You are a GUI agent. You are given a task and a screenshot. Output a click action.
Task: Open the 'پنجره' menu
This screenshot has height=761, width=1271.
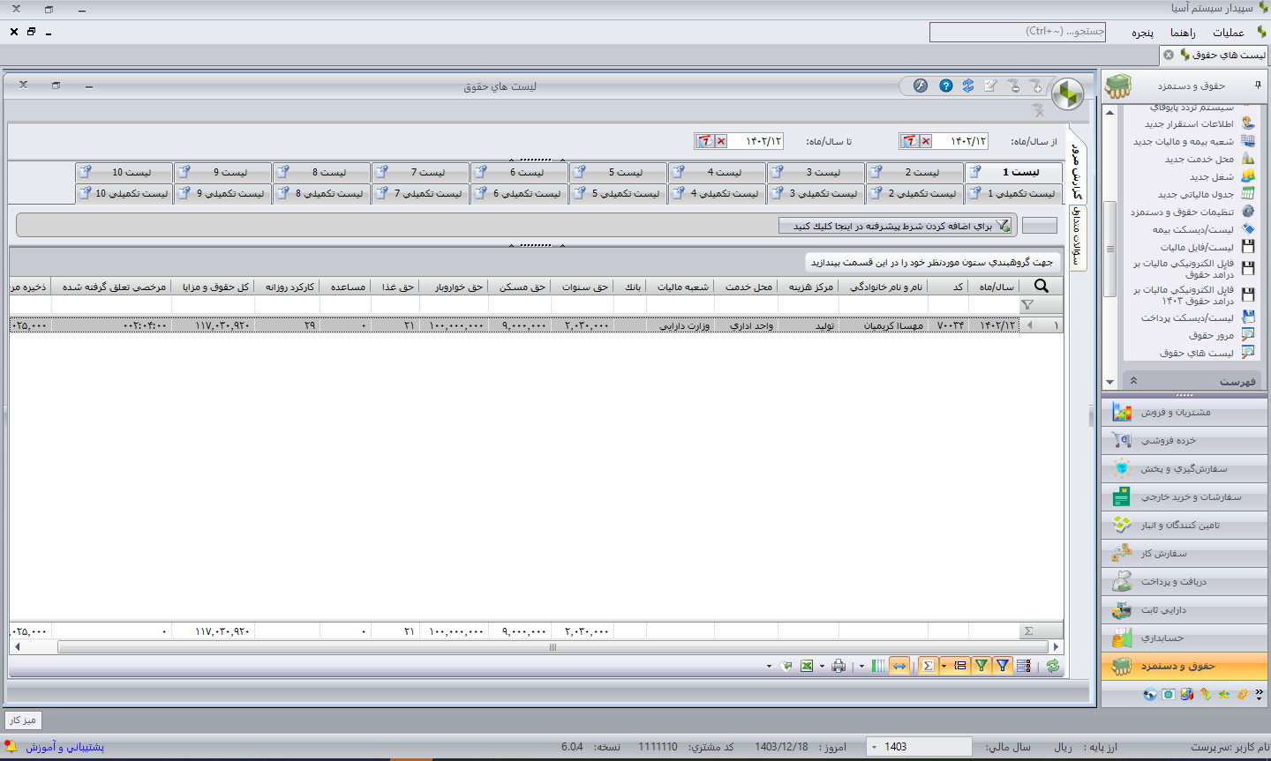pyautogui.click(x=1143, y=33)
